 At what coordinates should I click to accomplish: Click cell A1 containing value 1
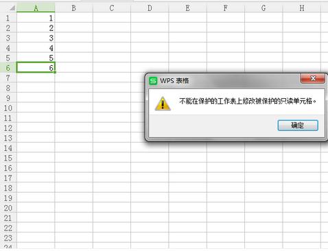[x=36, y=18]
